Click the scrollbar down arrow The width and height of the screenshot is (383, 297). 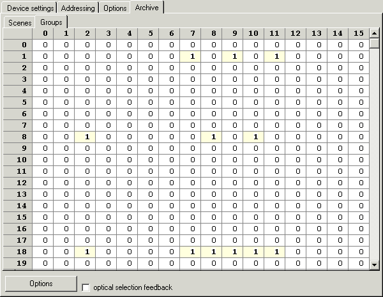[x=374, y=264]
